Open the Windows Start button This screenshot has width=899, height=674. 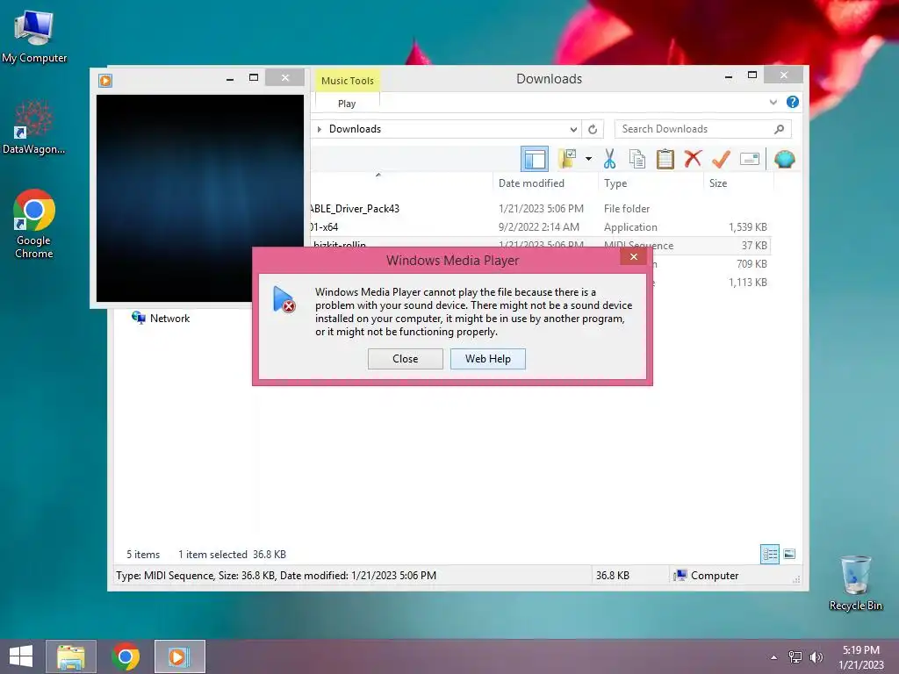21,656
